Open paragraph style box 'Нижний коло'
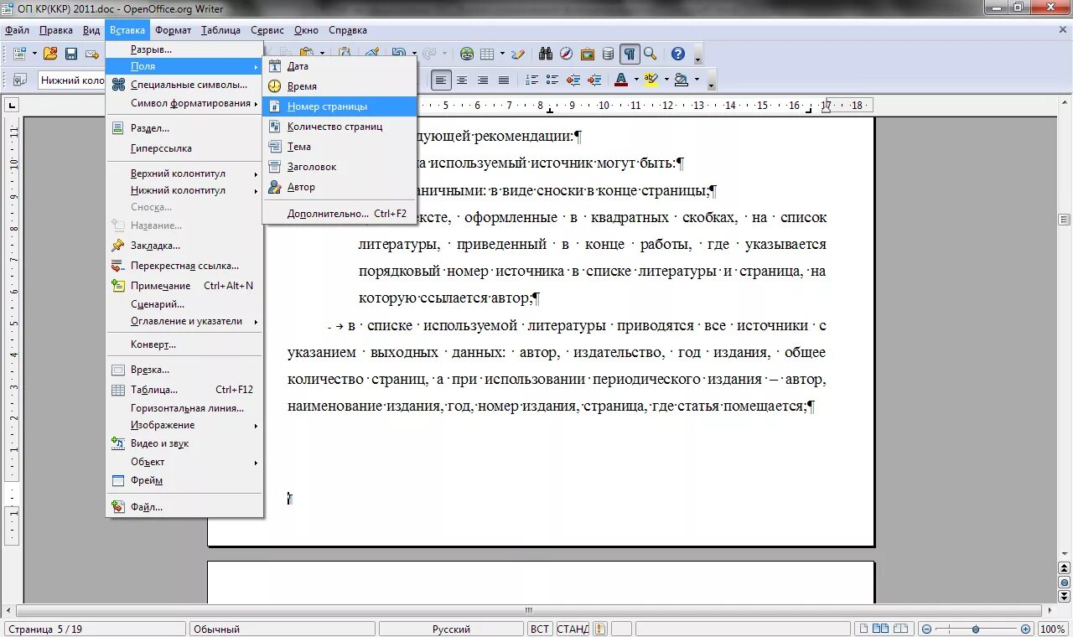The image size is (1073, 637). [x=70, y=80]
